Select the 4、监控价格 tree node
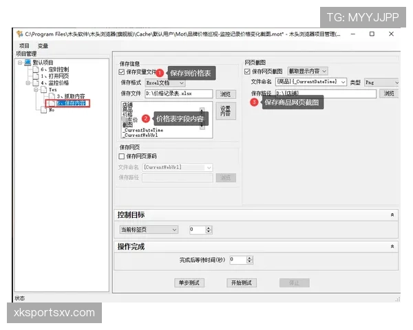Viewport: 413px width, 330px height. [55, 83]
